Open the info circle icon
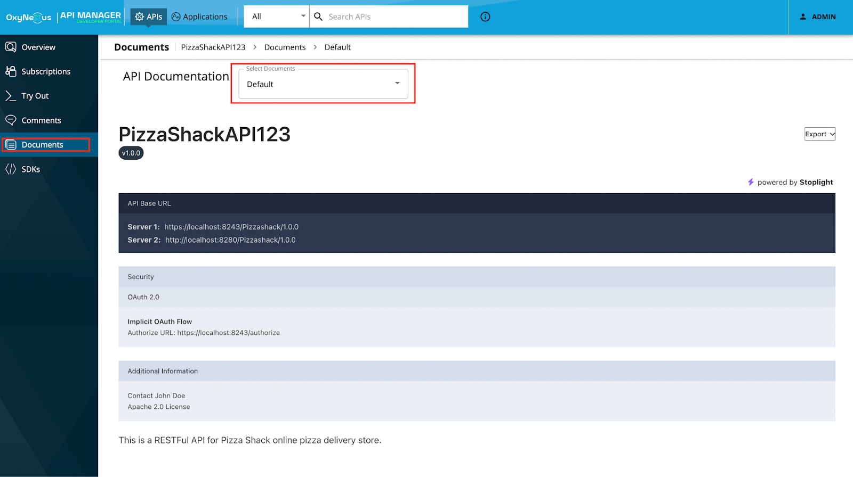The width and height of the screenshot is (853, 477). tap(485, 17)
